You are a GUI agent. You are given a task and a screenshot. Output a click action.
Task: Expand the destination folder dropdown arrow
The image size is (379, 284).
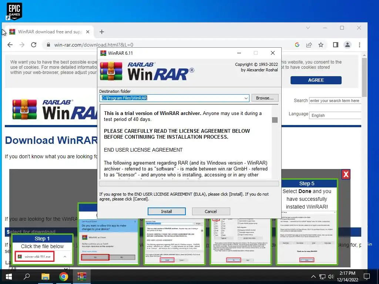[x=246, y=98]
